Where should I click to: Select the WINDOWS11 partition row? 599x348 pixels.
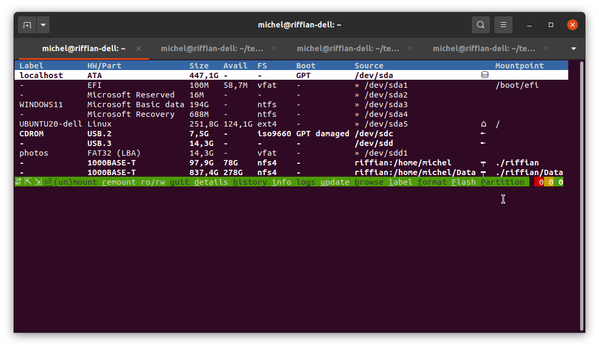[x=291, y=105]
